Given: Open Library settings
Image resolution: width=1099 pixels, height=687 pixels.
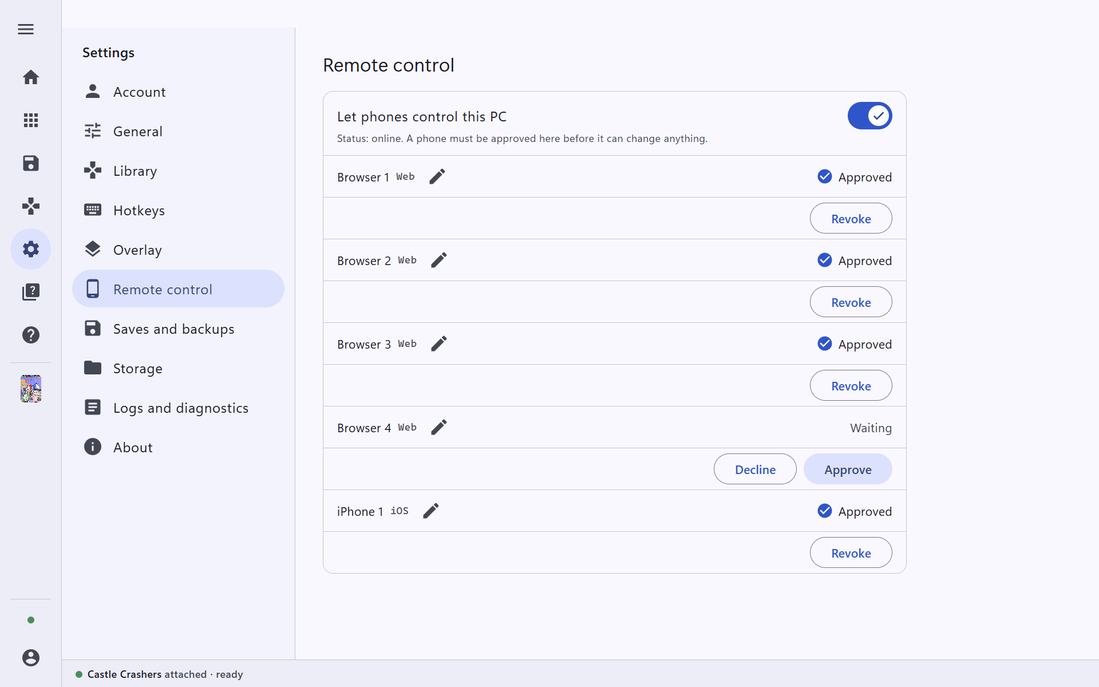Looking at the screenshot, I should pos(178,171).
